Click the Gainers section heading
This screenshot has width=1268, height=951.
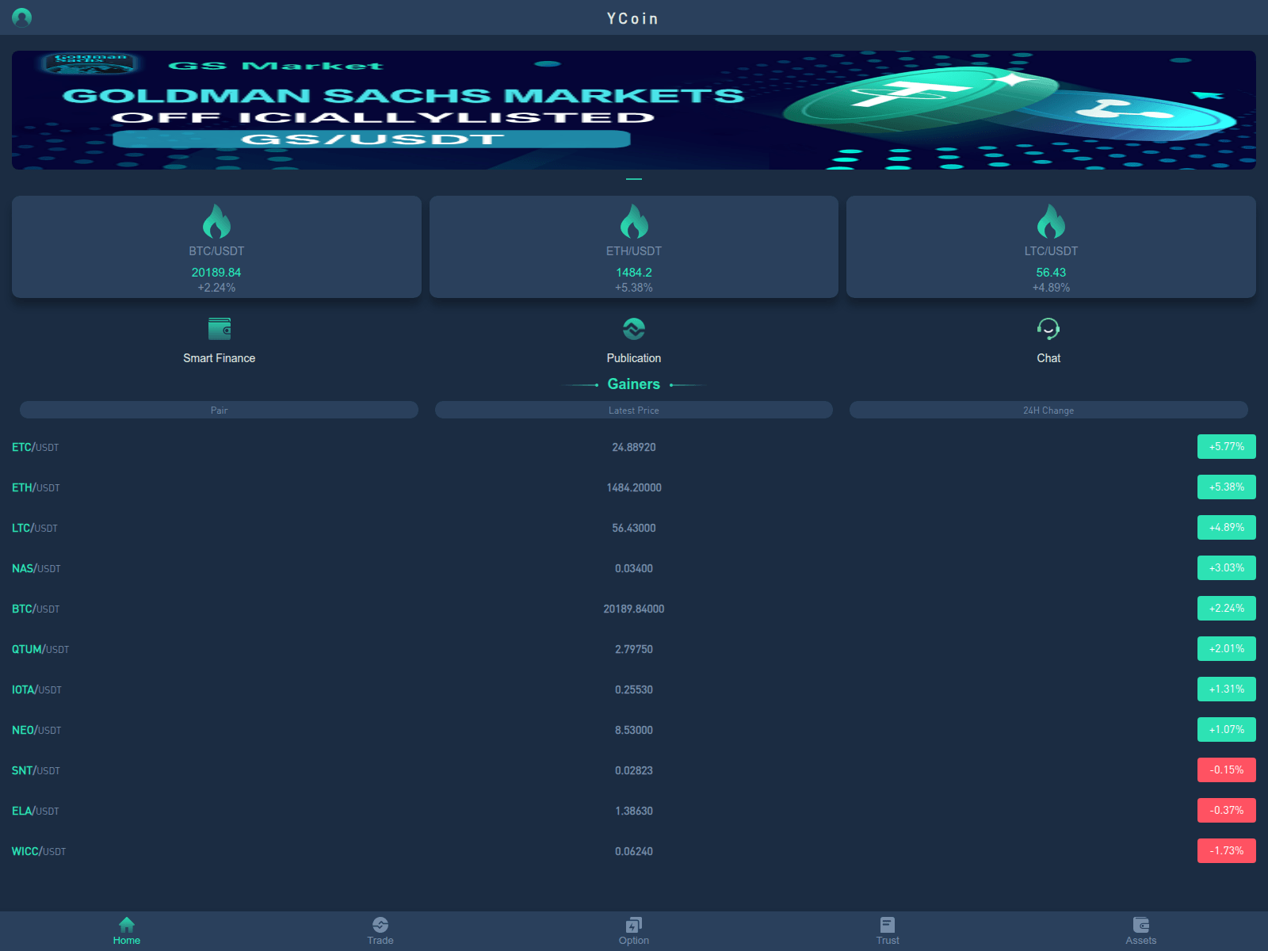tap(634, 384)
